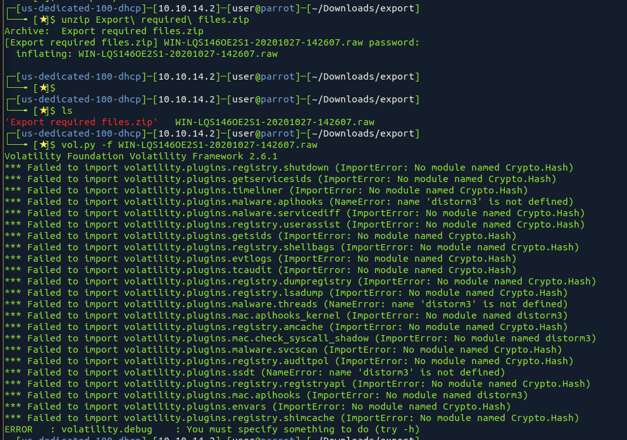Screen dimensions: 627x440
Task: Click the registry.shimcache failure line
Action: pos(292,419)
